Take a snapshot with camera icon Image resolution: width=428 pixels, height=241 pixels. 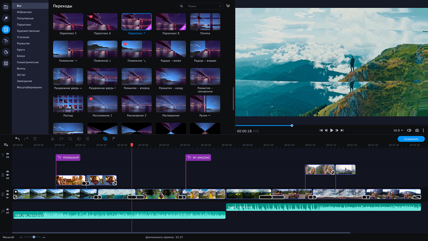point(417,130)
